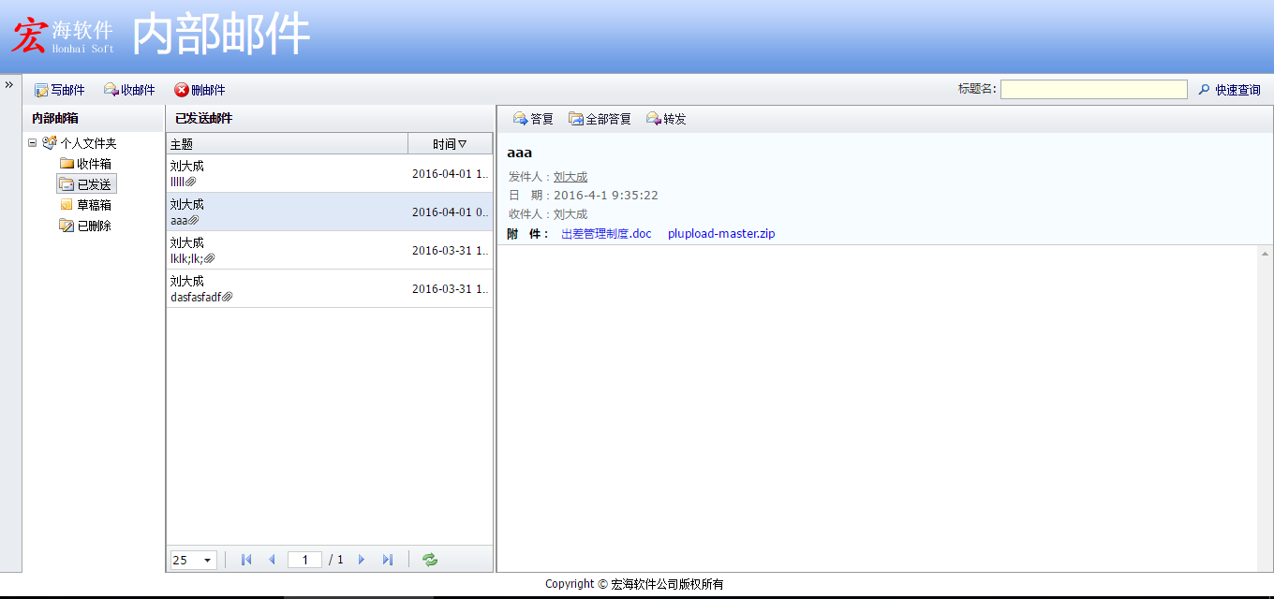1274x599 pixels.
Task: Click the 宏海软件 Honhai Soft logo
Action: point(63,37)
